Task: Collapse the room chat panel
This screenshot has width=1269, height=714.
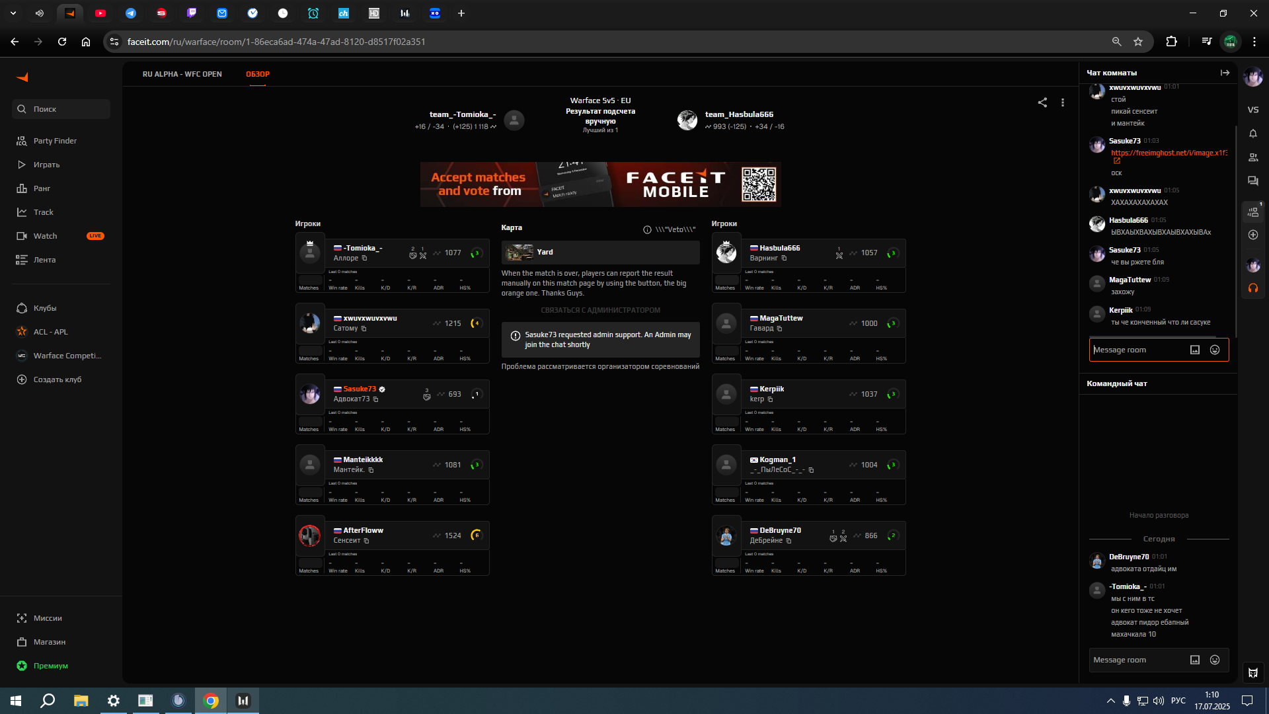Action: pyautogui.click(x=1225, y=73)
